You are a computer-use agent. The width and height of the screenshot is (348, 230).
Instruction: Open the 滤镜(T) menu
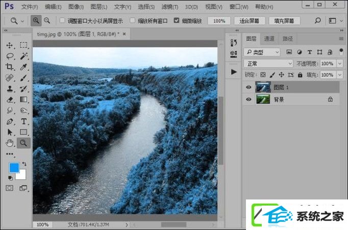pos(170,7)
